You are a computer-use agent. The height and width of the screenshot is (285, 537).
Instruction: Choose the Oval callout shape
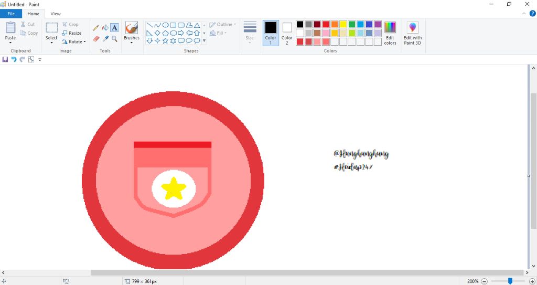pos(189,41)
